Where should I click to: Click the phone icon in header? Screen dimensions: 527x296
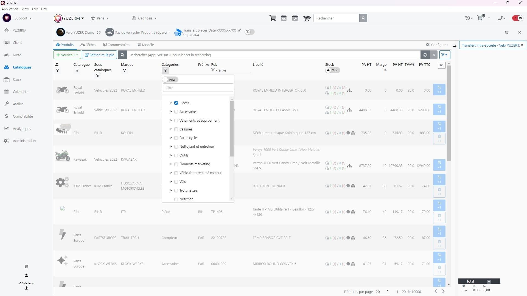click(x=501, y=18)
